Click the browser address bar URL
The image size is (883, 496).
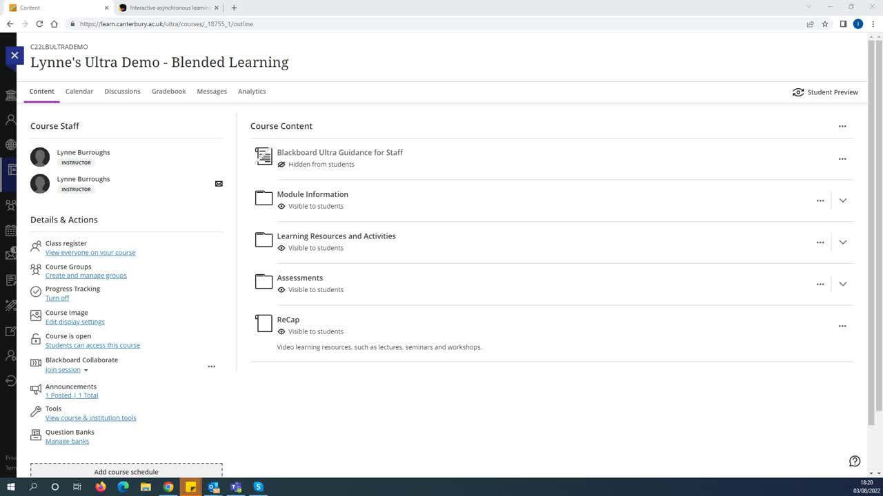tap(166, 24)
